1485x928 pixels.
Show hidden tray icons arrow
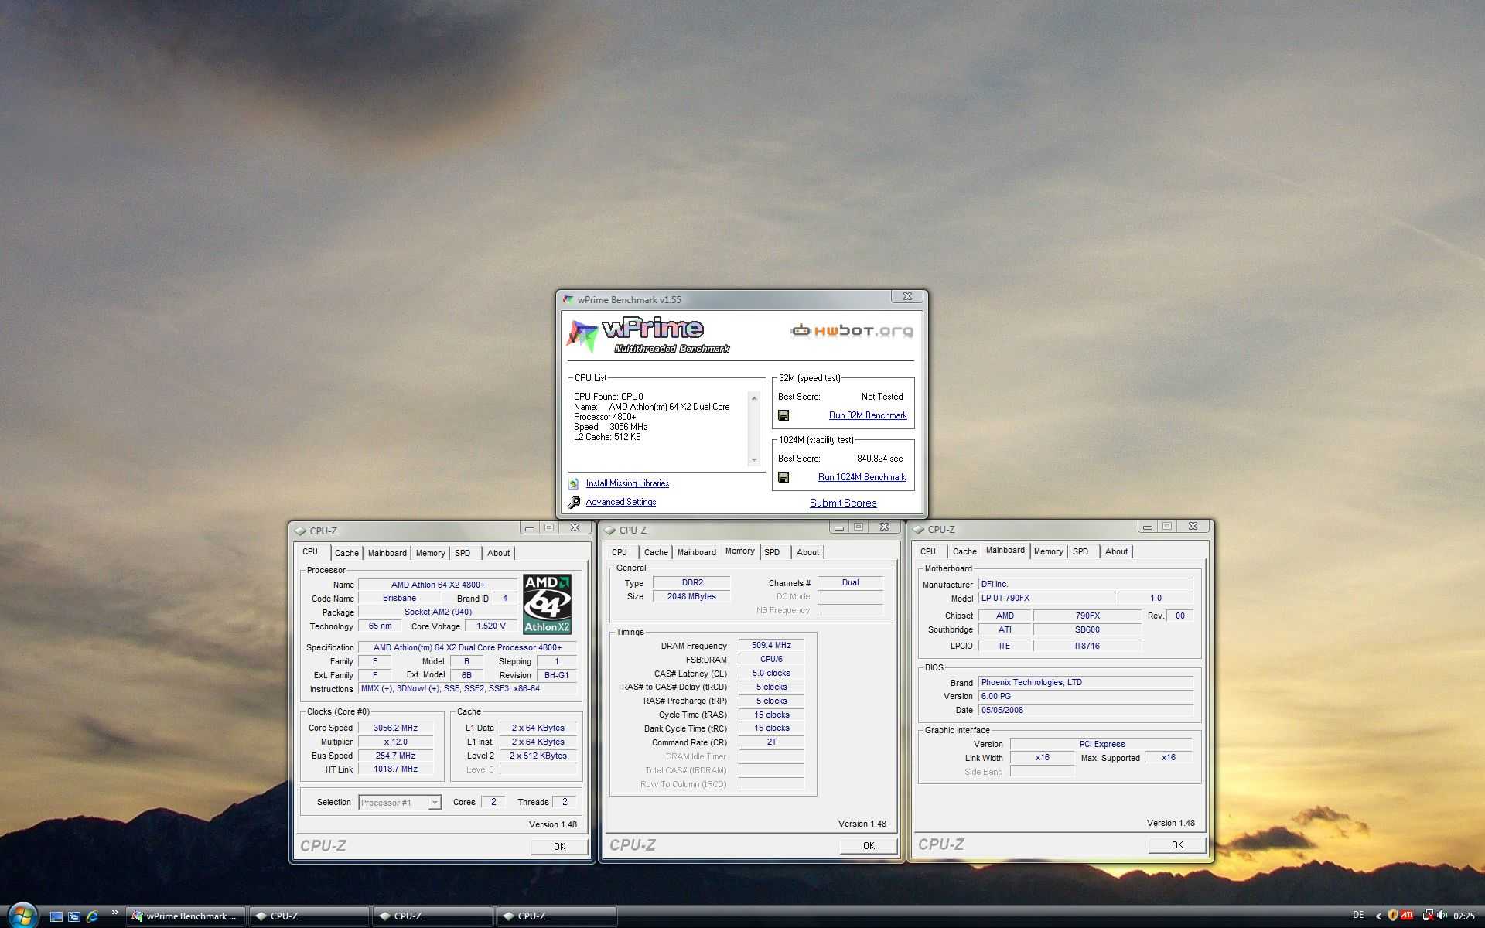point(1377,916)
